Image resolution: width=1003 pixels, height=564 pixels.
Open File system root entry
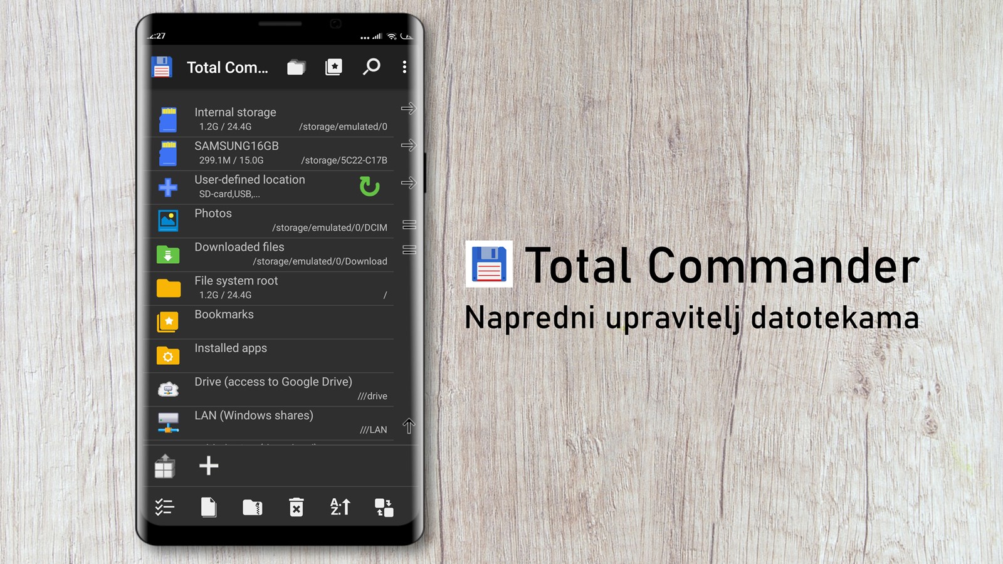(269, 288)
